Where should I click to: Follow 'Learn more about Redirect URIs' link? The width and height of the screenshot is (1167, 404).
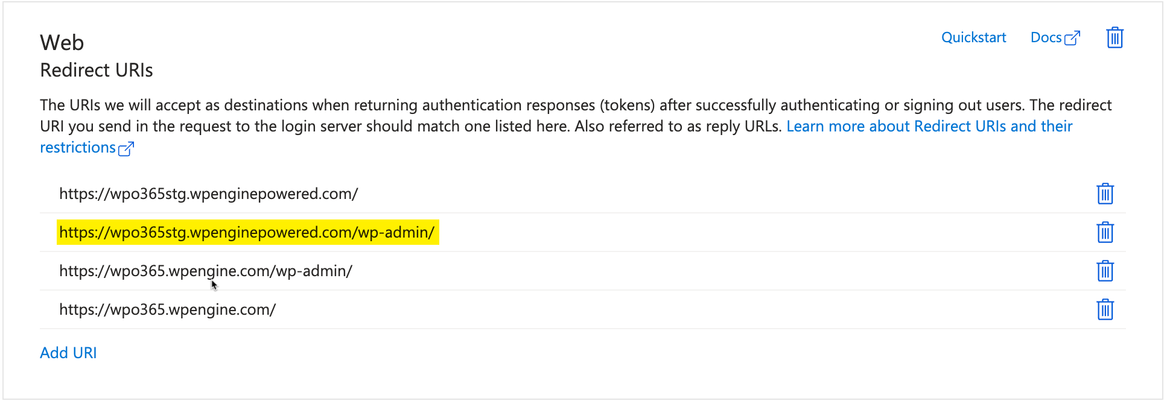(x=929, y=126)
